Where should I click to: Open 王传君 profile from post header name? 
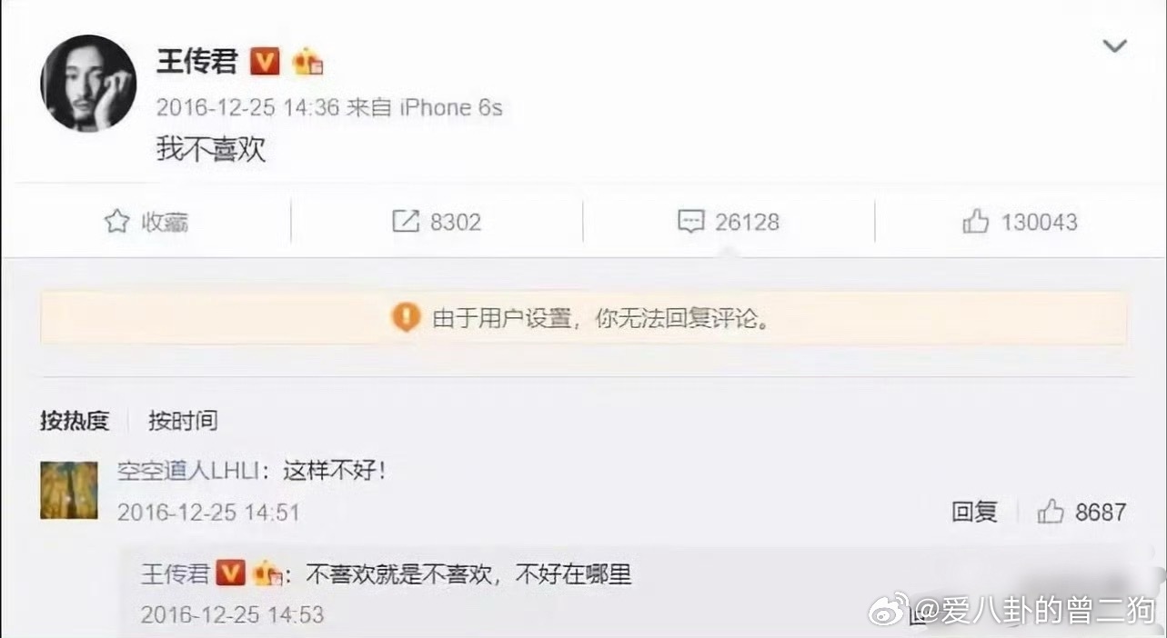coord(197,61)
